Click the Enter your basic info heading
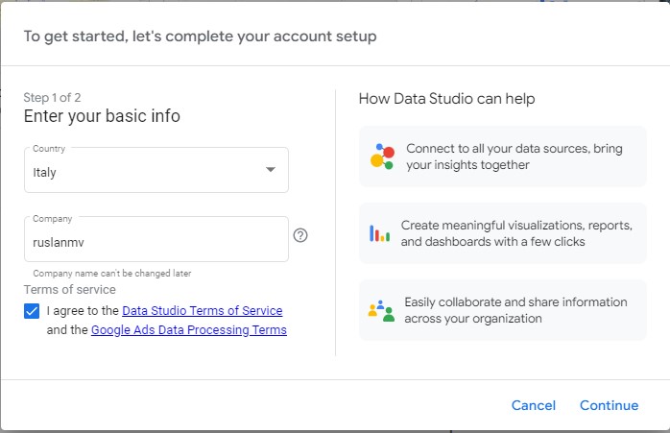The width and height of the screenshot is (670, 433). (102, 116)
